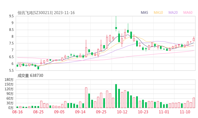The width and height of the screenshot is (198, 118).
Task: Click the 10-23 date axis label
Action: tap(143, 112)
